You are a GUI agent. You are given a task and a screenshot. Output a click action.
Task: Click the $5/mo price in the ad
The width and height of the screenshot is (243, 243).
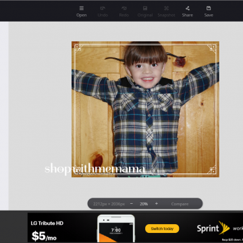click(x=44, y=236)
